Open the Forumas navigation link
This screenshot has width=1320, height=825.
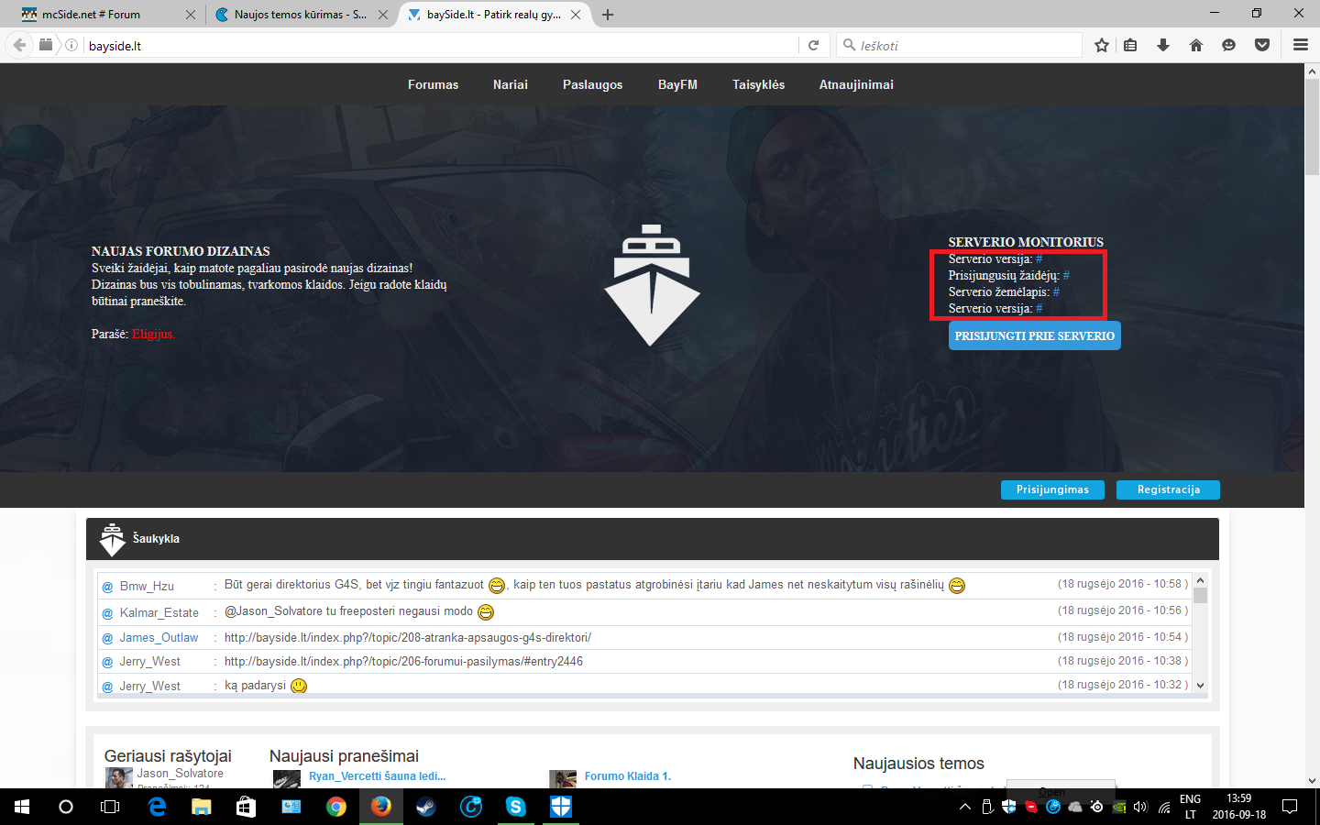pyautogui.click(x=433, y=84)
